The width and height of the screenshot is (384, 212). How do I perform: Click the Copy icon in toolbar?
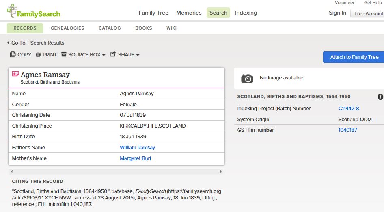coord(13,54)
